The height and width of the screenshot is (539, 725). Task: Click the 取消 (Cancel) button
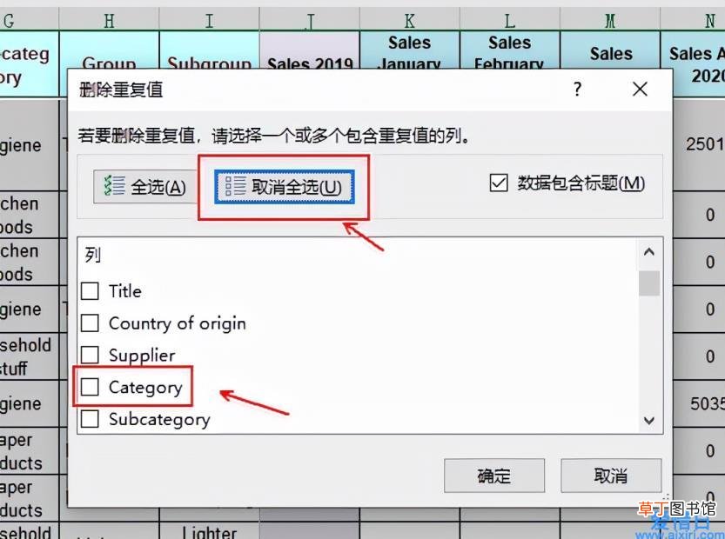coord(611,476)
